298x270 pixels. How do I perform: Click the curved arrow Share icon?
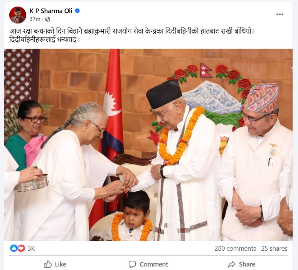click(x=232, y=264)
